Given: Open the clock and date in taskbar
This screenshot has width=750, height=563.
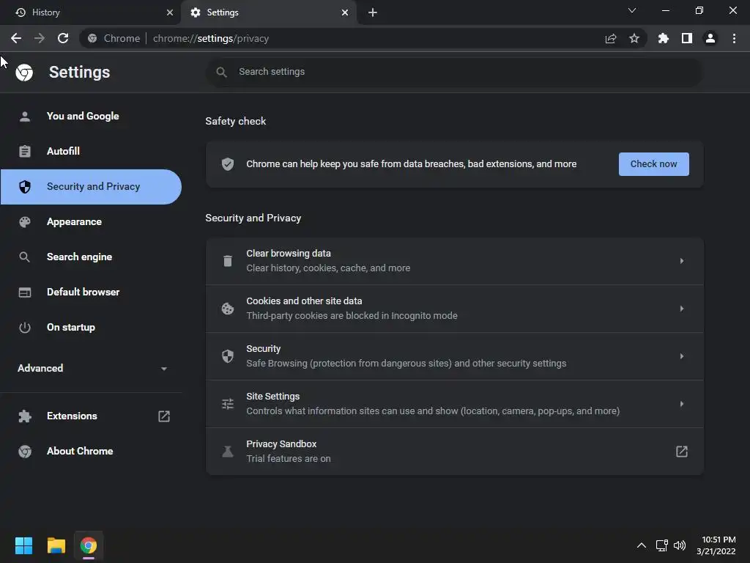Looking at the screenshot, I should (716, 545).
